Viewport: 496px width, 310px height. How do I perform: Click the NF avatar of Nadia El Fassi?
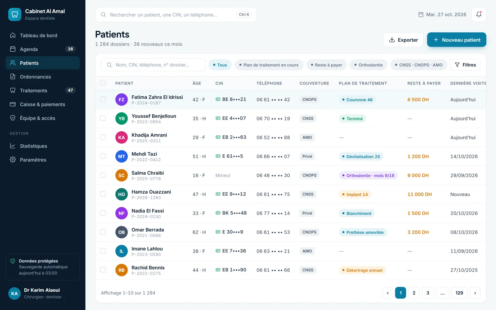[x=122, y=213]
